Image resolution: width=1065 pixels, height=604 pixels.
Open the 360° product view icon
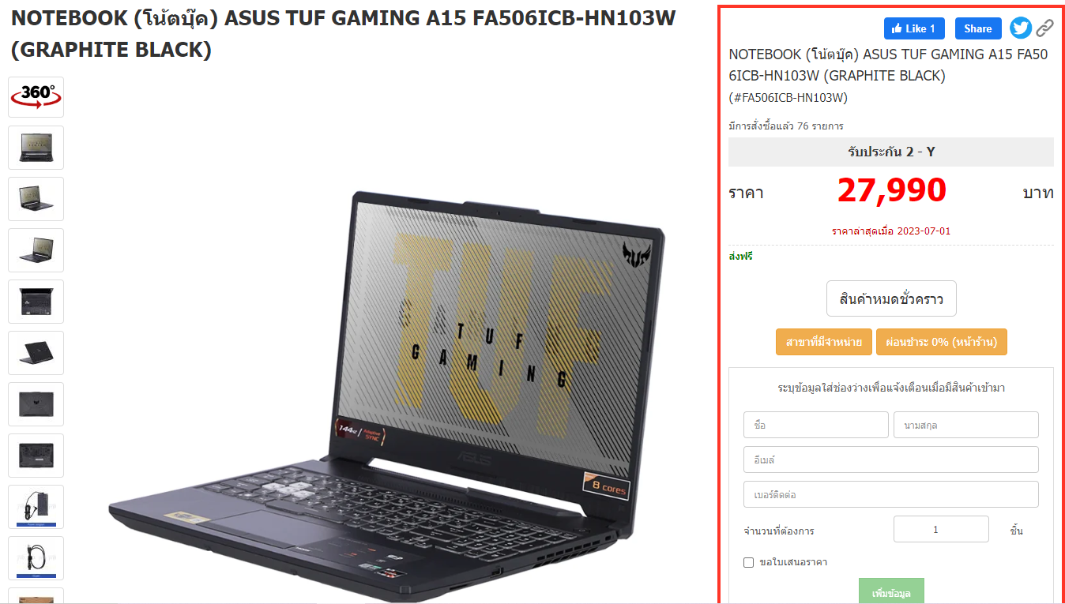36,97
